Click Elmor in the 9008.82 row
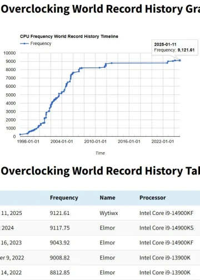The height and width of the screenshot is (280, 200). (x=107, y=258)
